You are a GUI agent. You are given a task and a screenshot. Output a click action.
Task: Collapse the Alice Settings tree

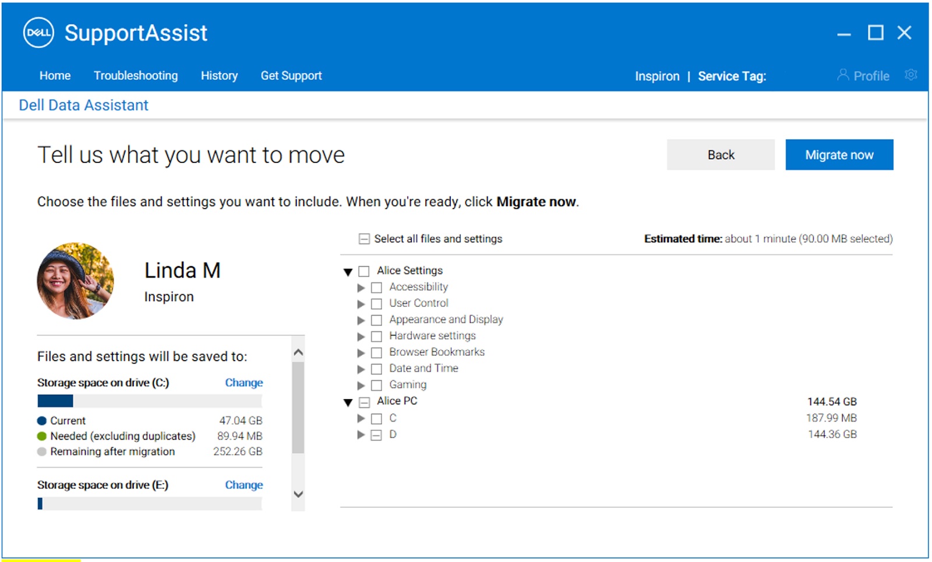(x=348, y=271)
